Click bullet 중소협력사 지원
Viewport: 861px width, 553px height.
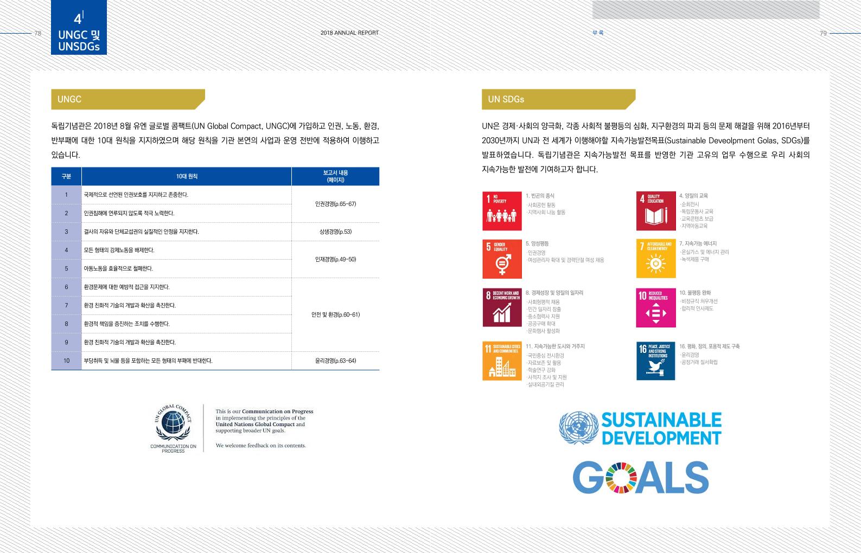(543, 316)
